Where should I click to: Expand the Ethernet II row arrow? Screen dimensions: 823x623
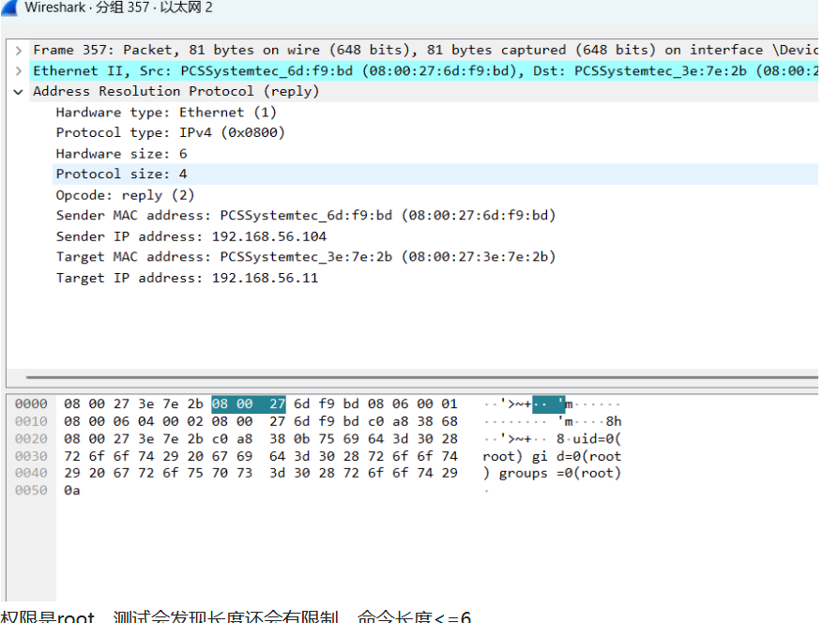pos(19,71)
